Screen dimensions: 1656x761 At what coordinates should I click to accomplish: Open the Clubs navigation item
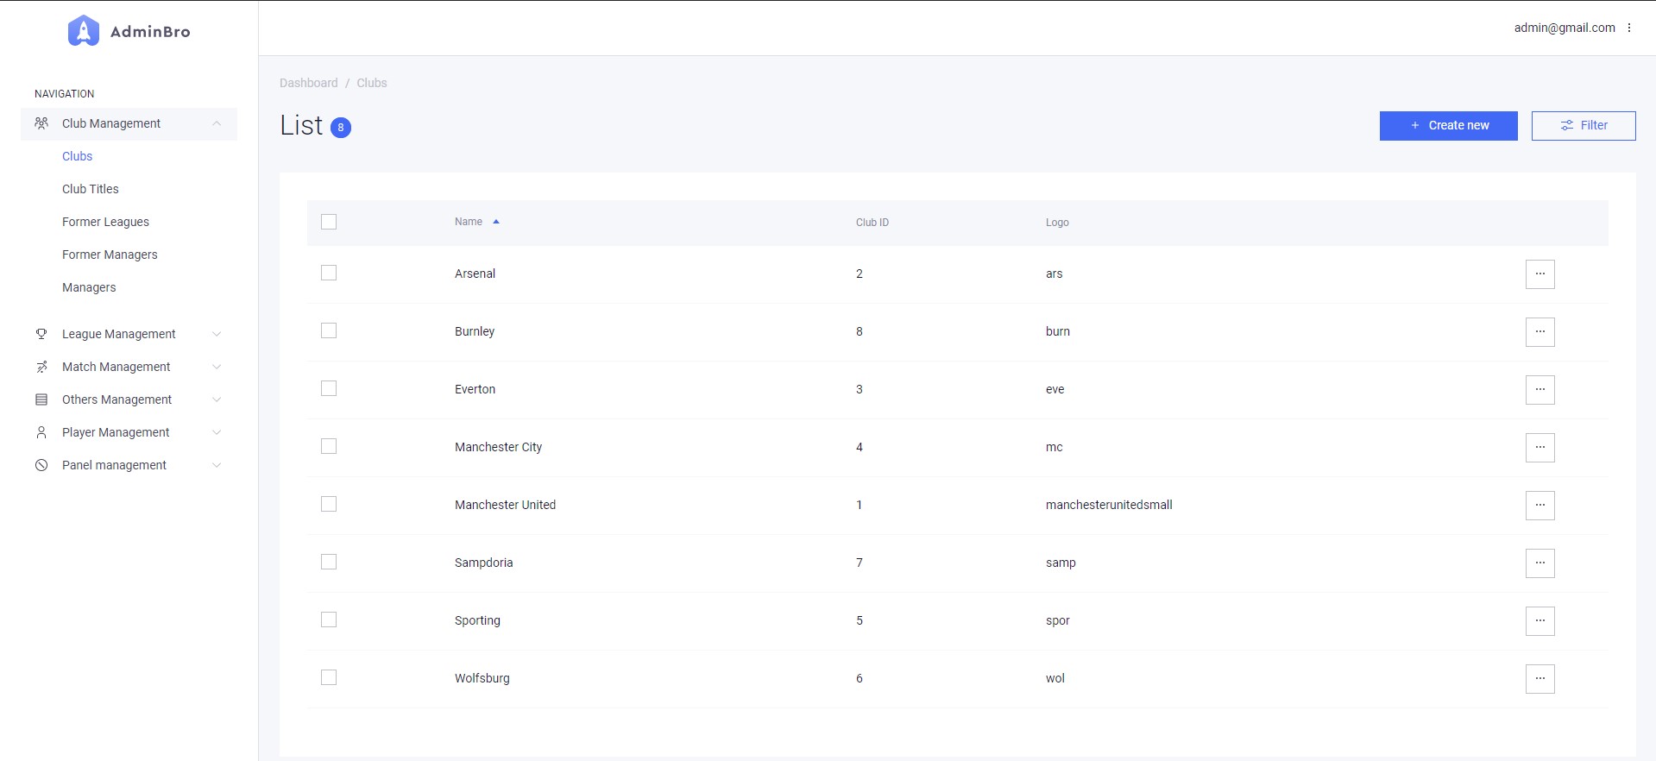(x=77, y=156)
